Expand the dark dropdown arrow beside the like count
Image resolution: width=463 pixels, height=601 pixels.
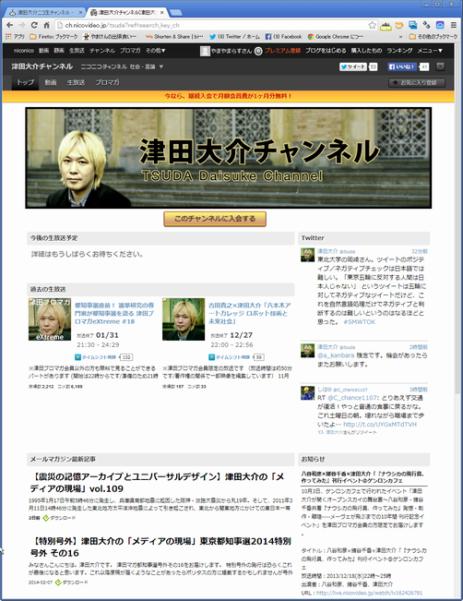[x=440, y=66]
